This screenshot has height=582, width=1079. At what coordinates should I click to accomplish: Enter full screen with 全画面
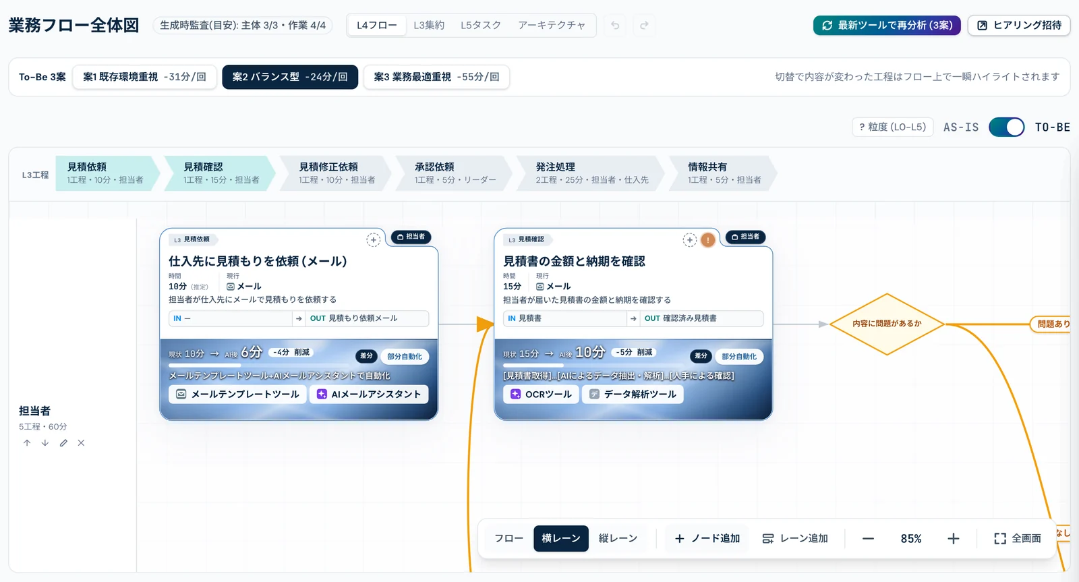pyautogui.click(x=1018, y=539)
